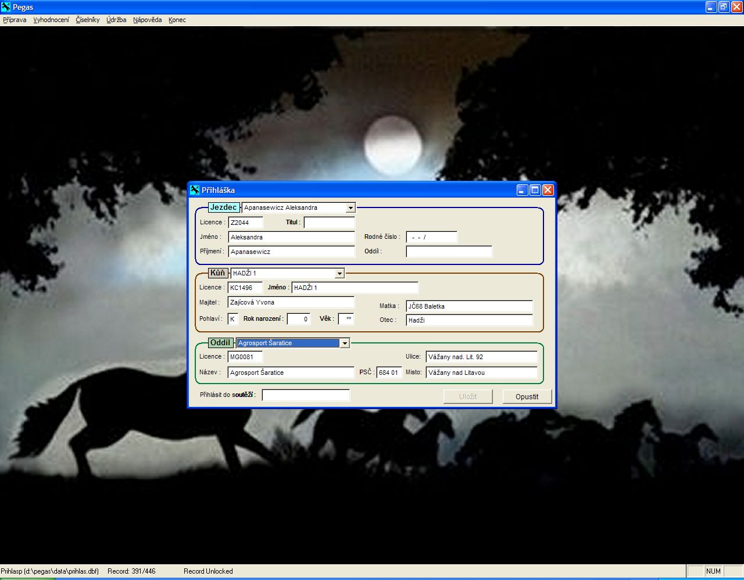This screenshot has width=744, height=580.
Task: Select the Údržba menu item
Action: pyautogui.click(x=116, y=20)
